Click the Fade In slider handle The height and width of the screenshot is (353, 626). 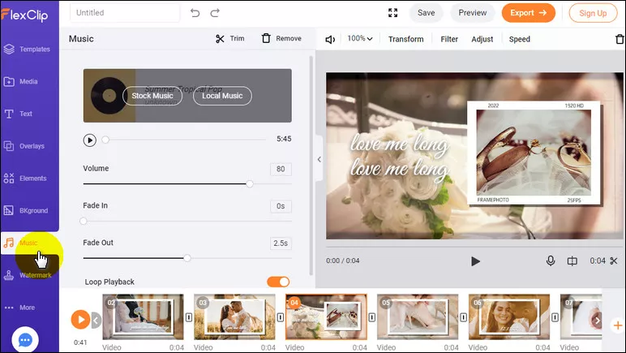coord(83,221)
